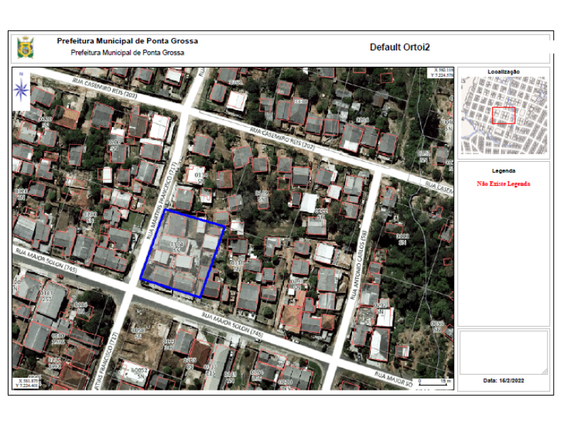The height and width of the screenshot is (426, 568).
Task: Click the scale bar at map bottom right
Action: [x=433, y=383]
